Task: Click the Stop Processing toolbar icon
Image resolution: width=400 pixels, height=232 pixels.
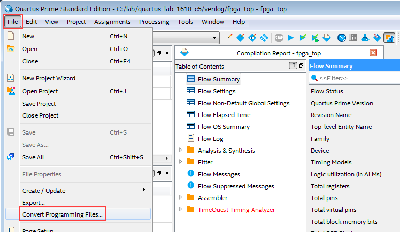Action: point(279,38)
